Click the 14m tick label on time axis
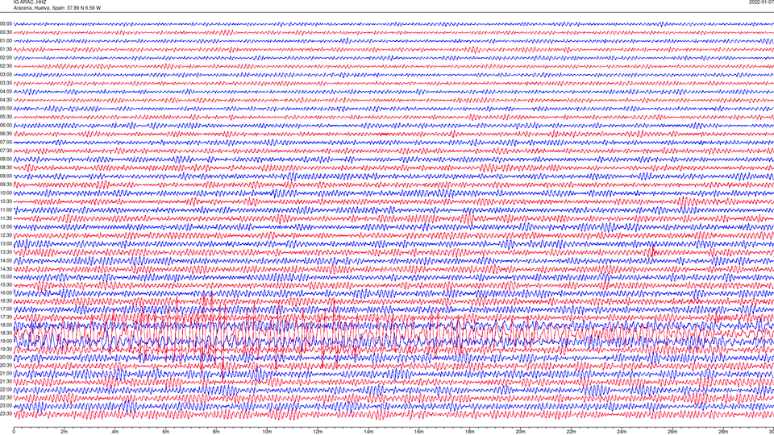The height and width of the screenshot is (435, 774). [368, 432]
